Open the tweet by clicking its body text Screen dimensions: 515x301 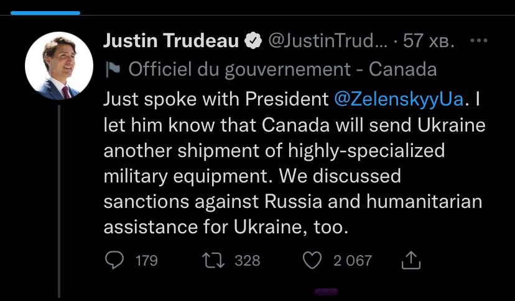click(x=294, y=163)
